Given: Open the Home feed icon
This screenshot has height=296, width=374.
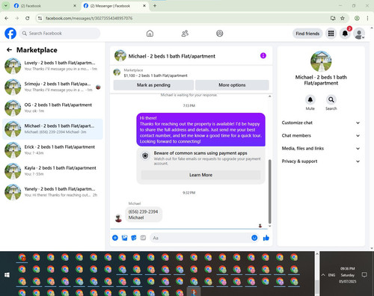Looking at the screenshot, I should [x=150, y=34].
